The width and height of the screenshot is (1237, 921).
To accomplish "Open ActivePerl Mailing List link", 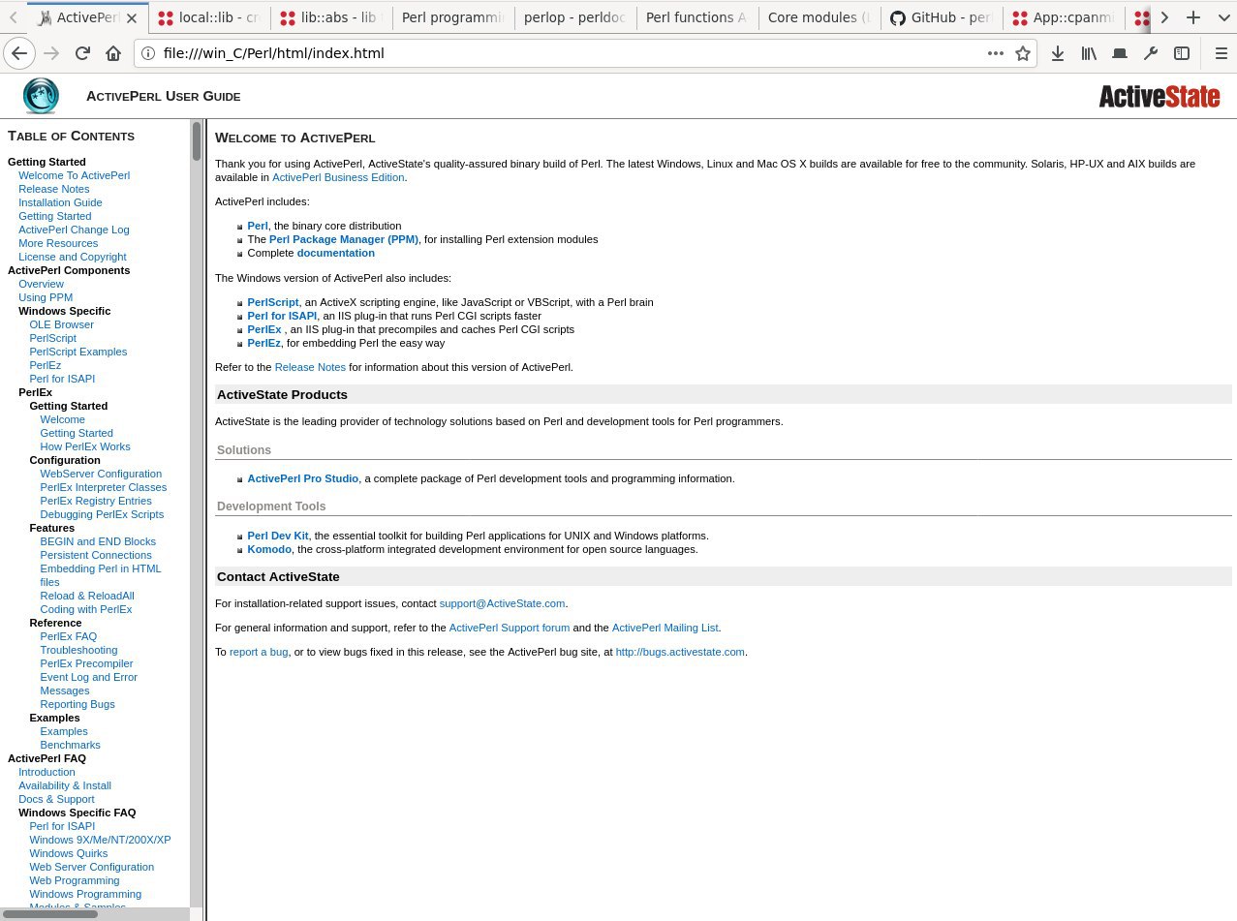I will pyautogui.click(x=665, y=628).
